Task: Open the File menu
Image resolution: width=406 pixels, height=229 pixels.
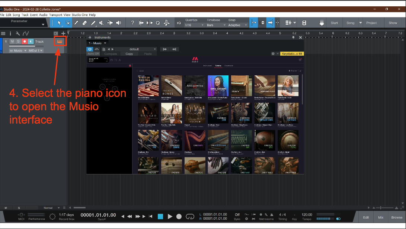Action: coord(2,15)
